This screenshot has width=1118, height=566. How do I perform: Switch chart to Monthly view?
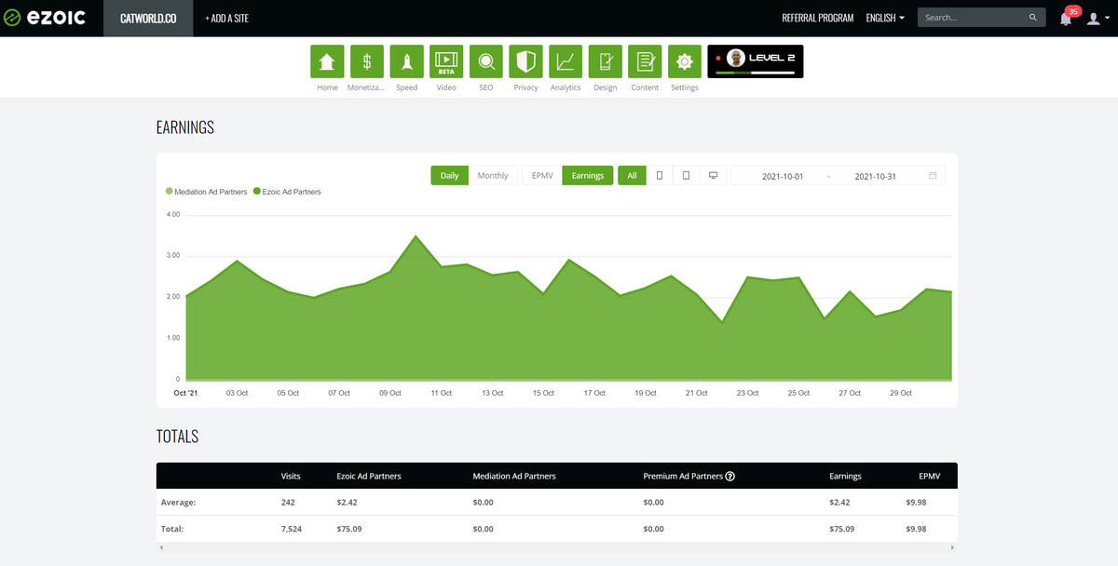493,175
